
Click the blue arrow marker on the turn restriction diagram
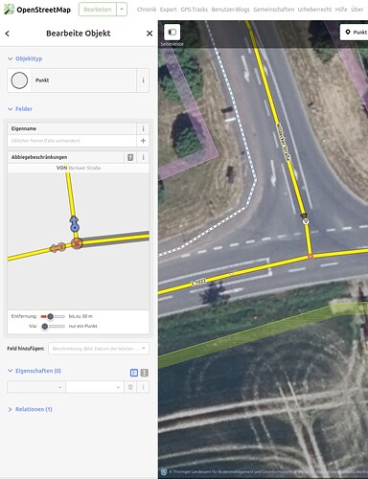[x=75, y=223]
